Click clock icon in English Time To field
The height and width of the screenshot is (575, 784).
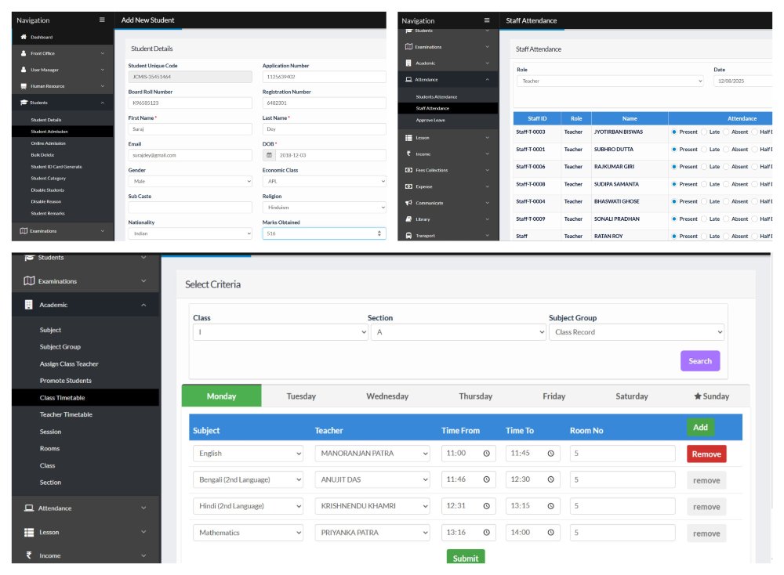point(550,454)
